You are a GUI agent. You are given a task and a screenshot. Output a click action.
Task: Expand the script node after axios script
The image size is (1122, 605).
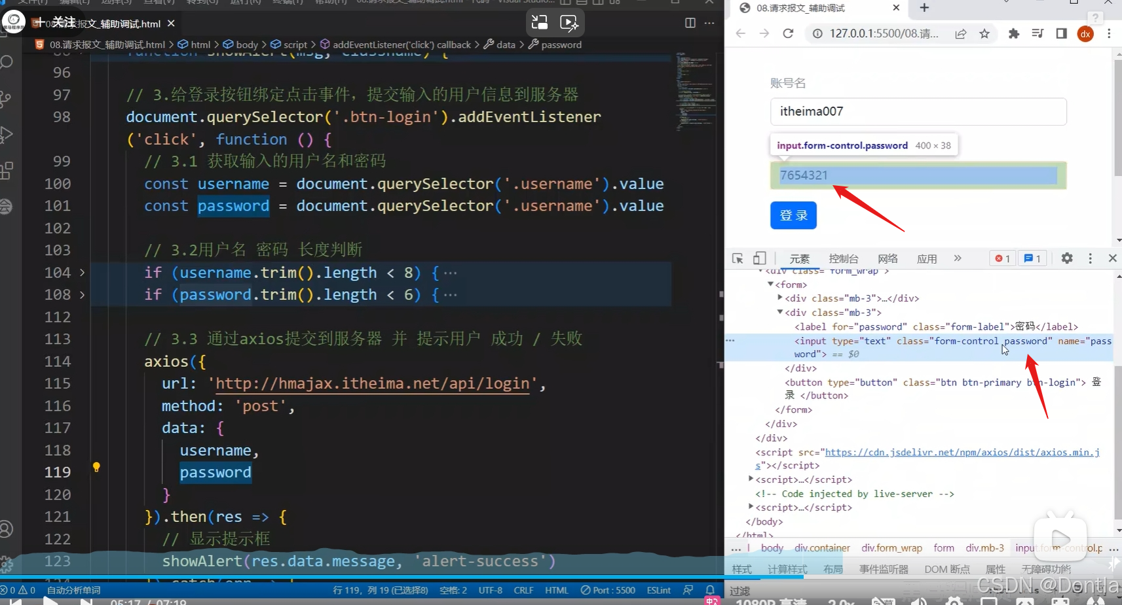(x=751, y=479)
